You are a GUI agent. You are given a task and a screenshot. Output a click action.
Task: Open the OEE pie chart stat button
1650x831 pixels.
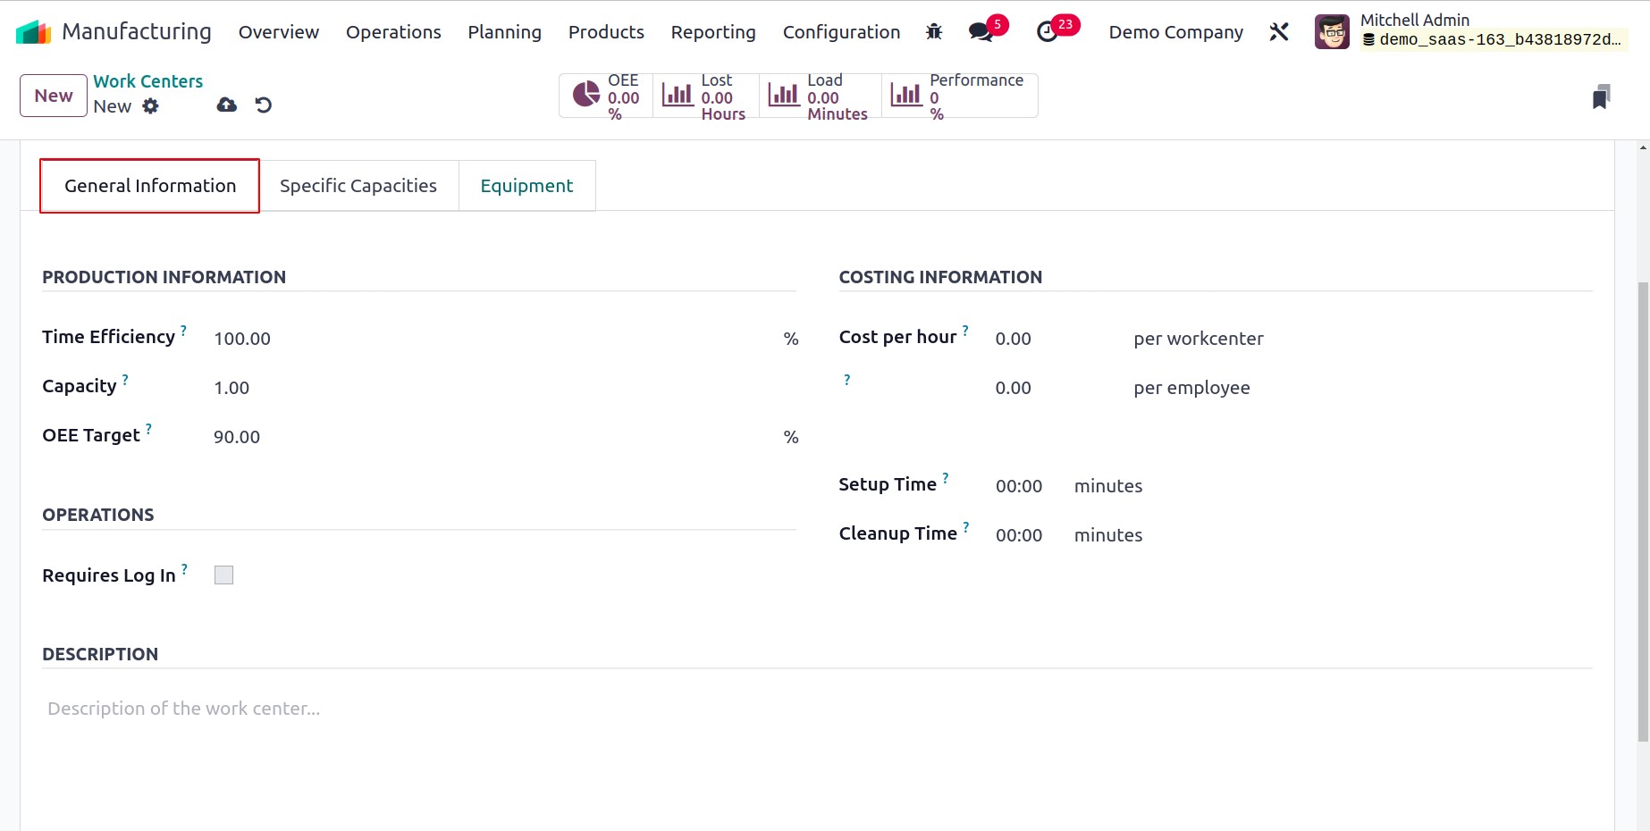tap(606, 96)
